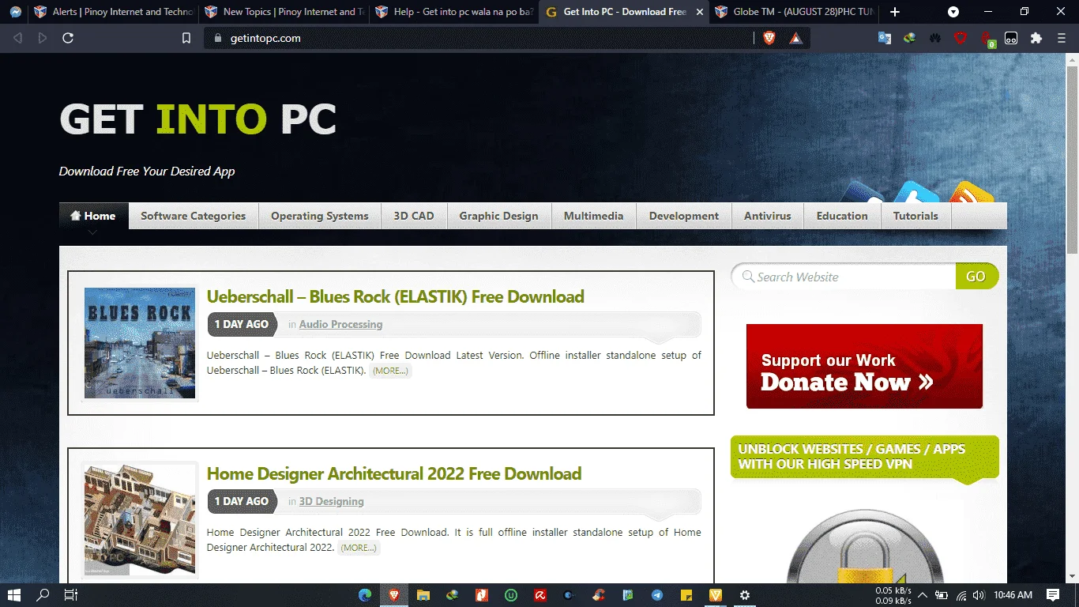
Task: Open the Wi-Fi network tray icon
Action: 961,595
